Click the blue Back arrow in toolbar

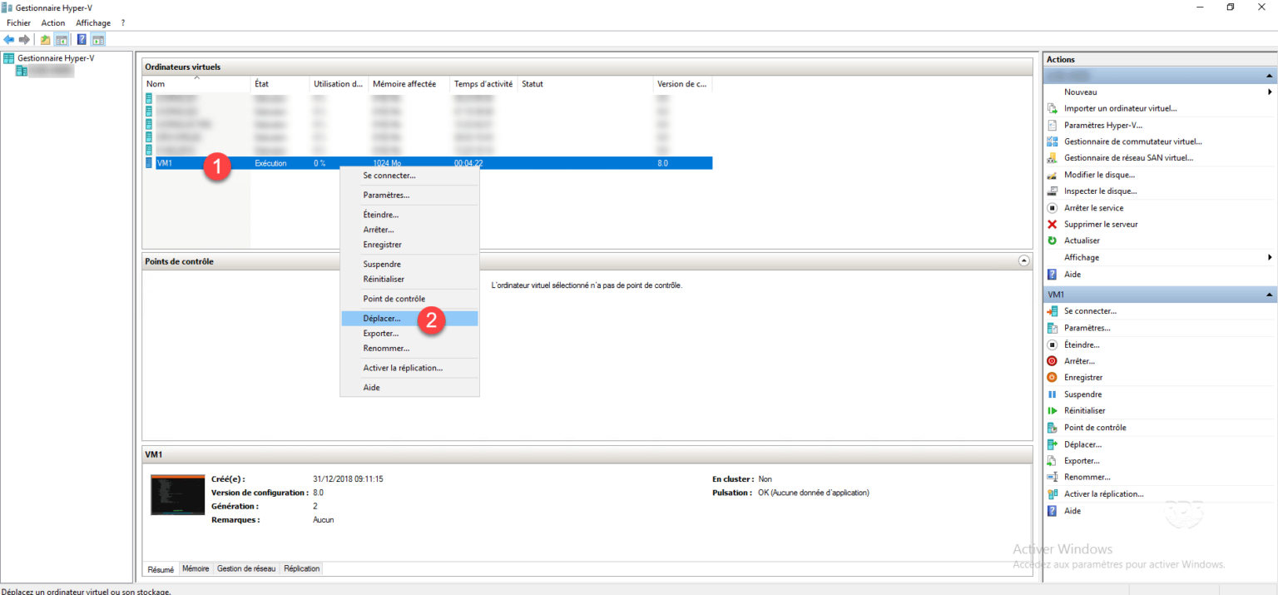tap(9, 39)
